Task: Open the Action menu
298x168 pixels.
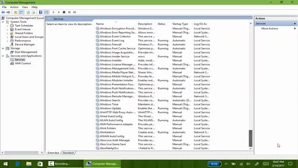Action: point(14,7)
